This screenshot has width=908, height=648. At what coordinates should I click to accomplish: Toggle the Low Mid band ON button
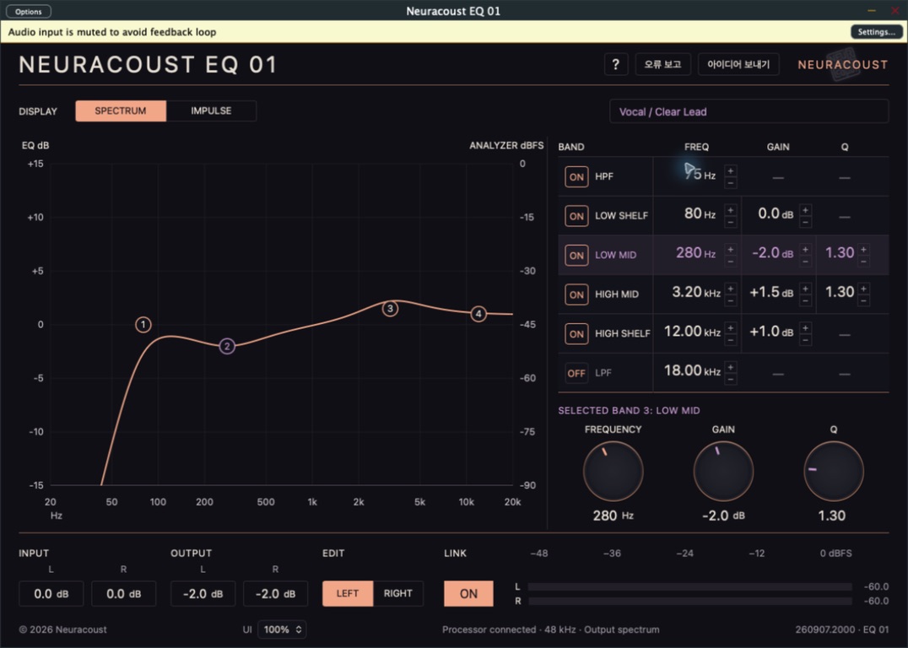[x=576, y=256]
